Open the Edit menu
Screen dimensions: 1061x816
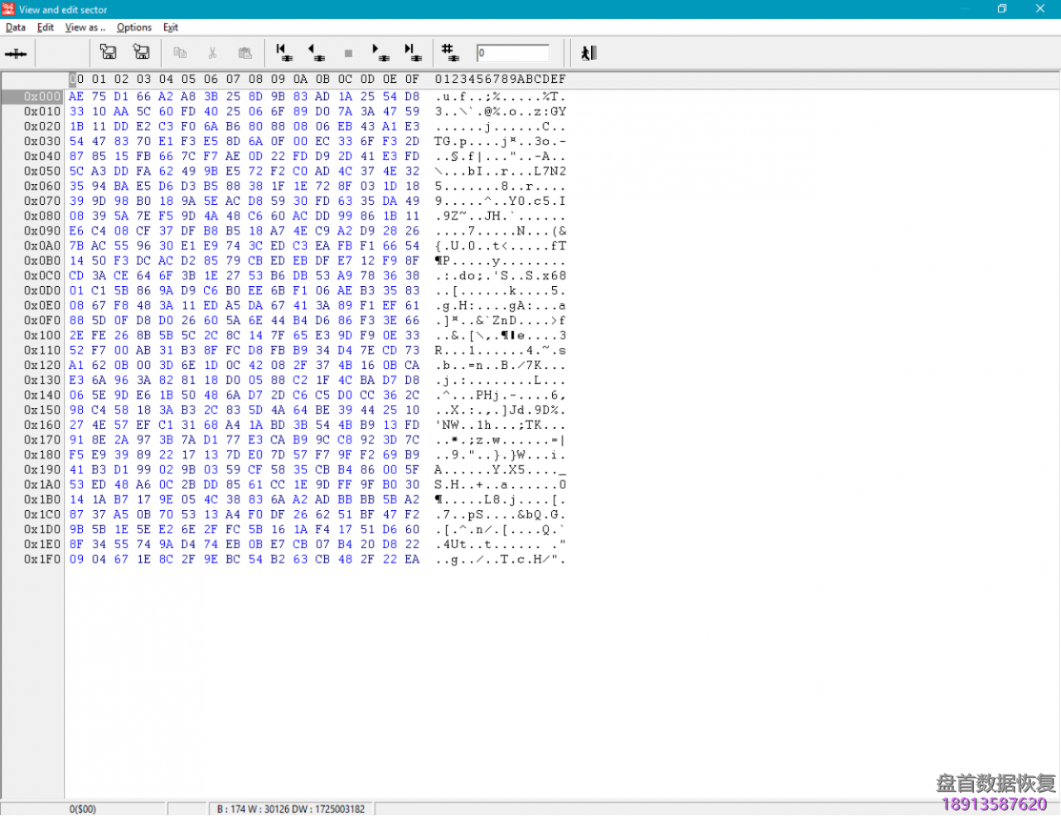(46, 27)
